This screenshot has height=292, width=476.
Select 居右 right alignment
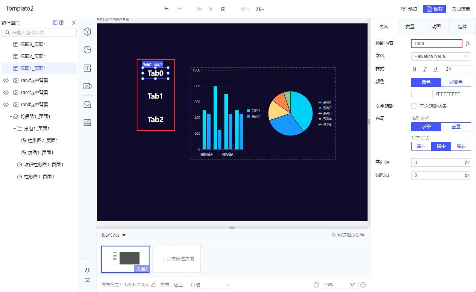pyautogui.click(x=461, y=146)
